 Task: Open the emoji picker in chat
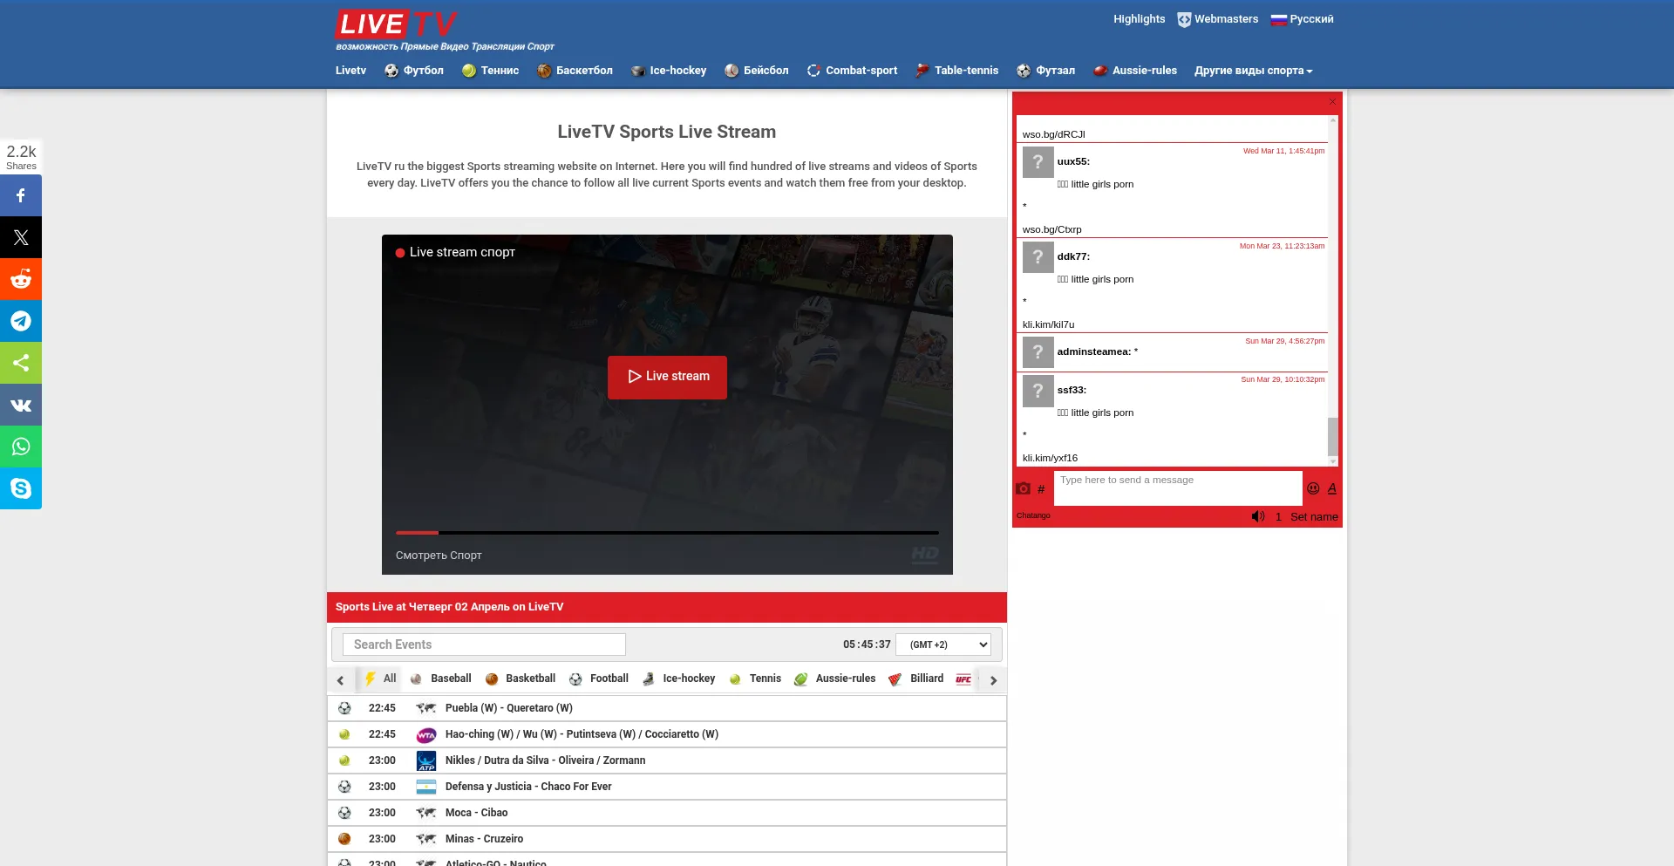1313,488
